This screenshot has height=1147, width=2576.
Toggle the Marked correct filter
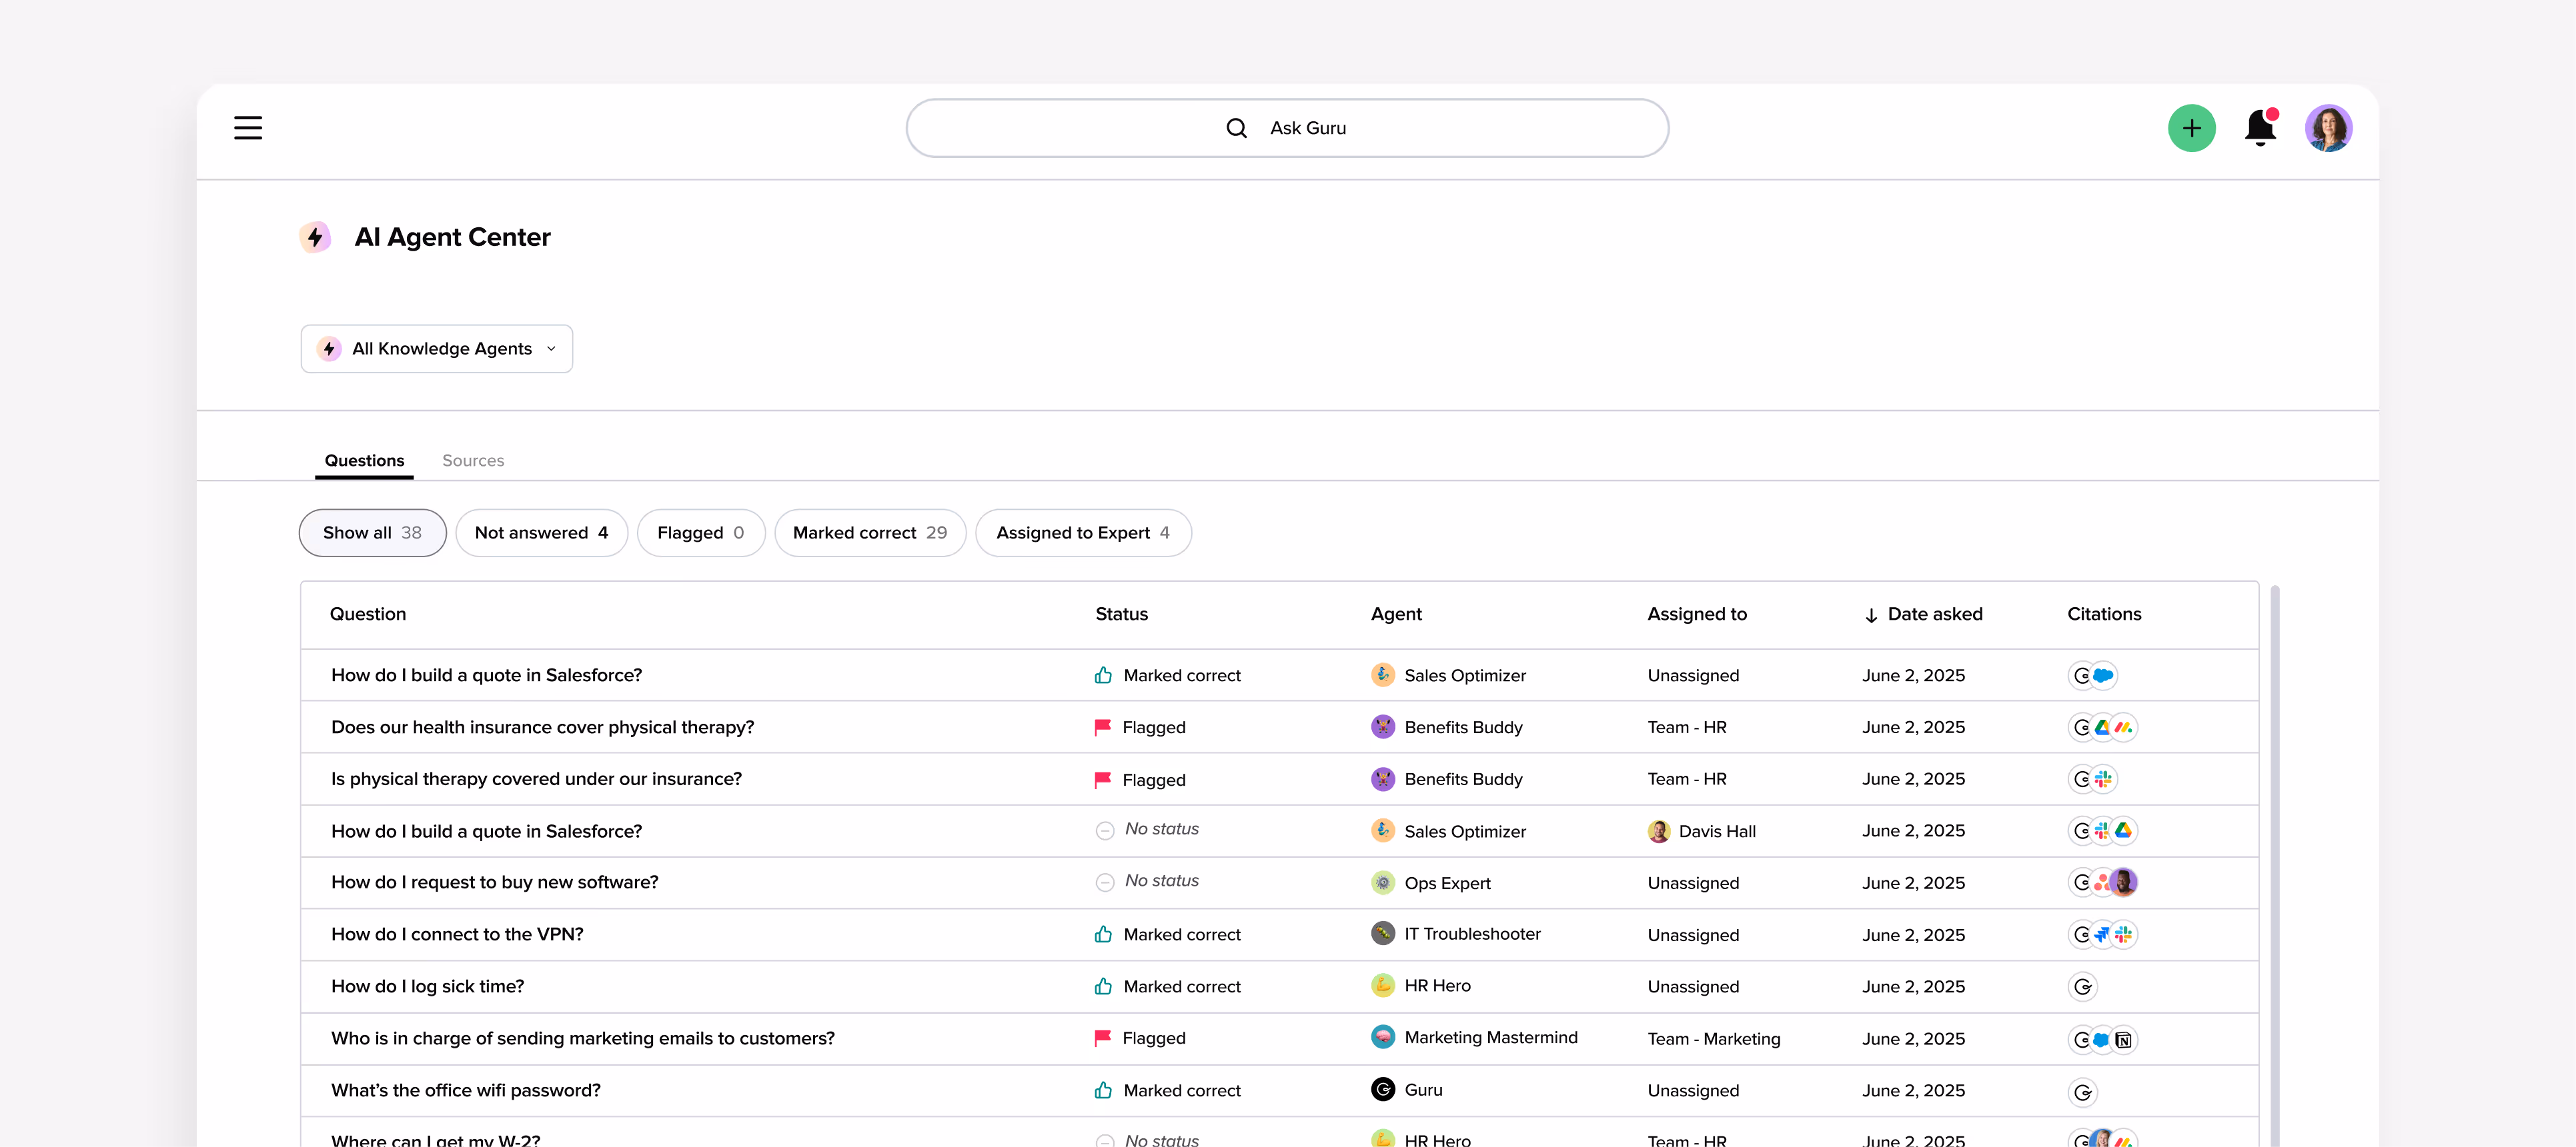coord(869,533)
